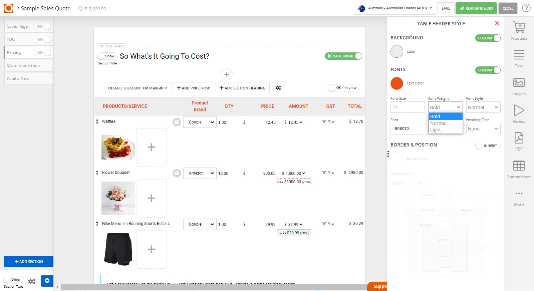Viewport: 534px width, 291px height.
Task: Open the Text tool in sidebar
Action: (x=519, y=55)
